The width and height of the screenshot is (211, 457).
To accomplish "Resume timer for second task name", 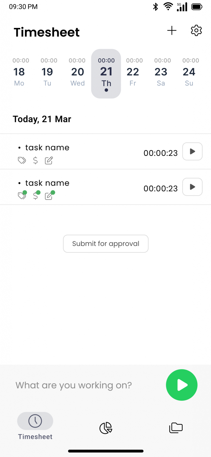I will [192, 187].
